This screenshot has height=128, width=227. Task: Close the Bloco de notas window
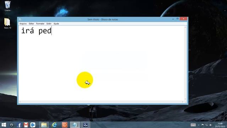[183, 19]
